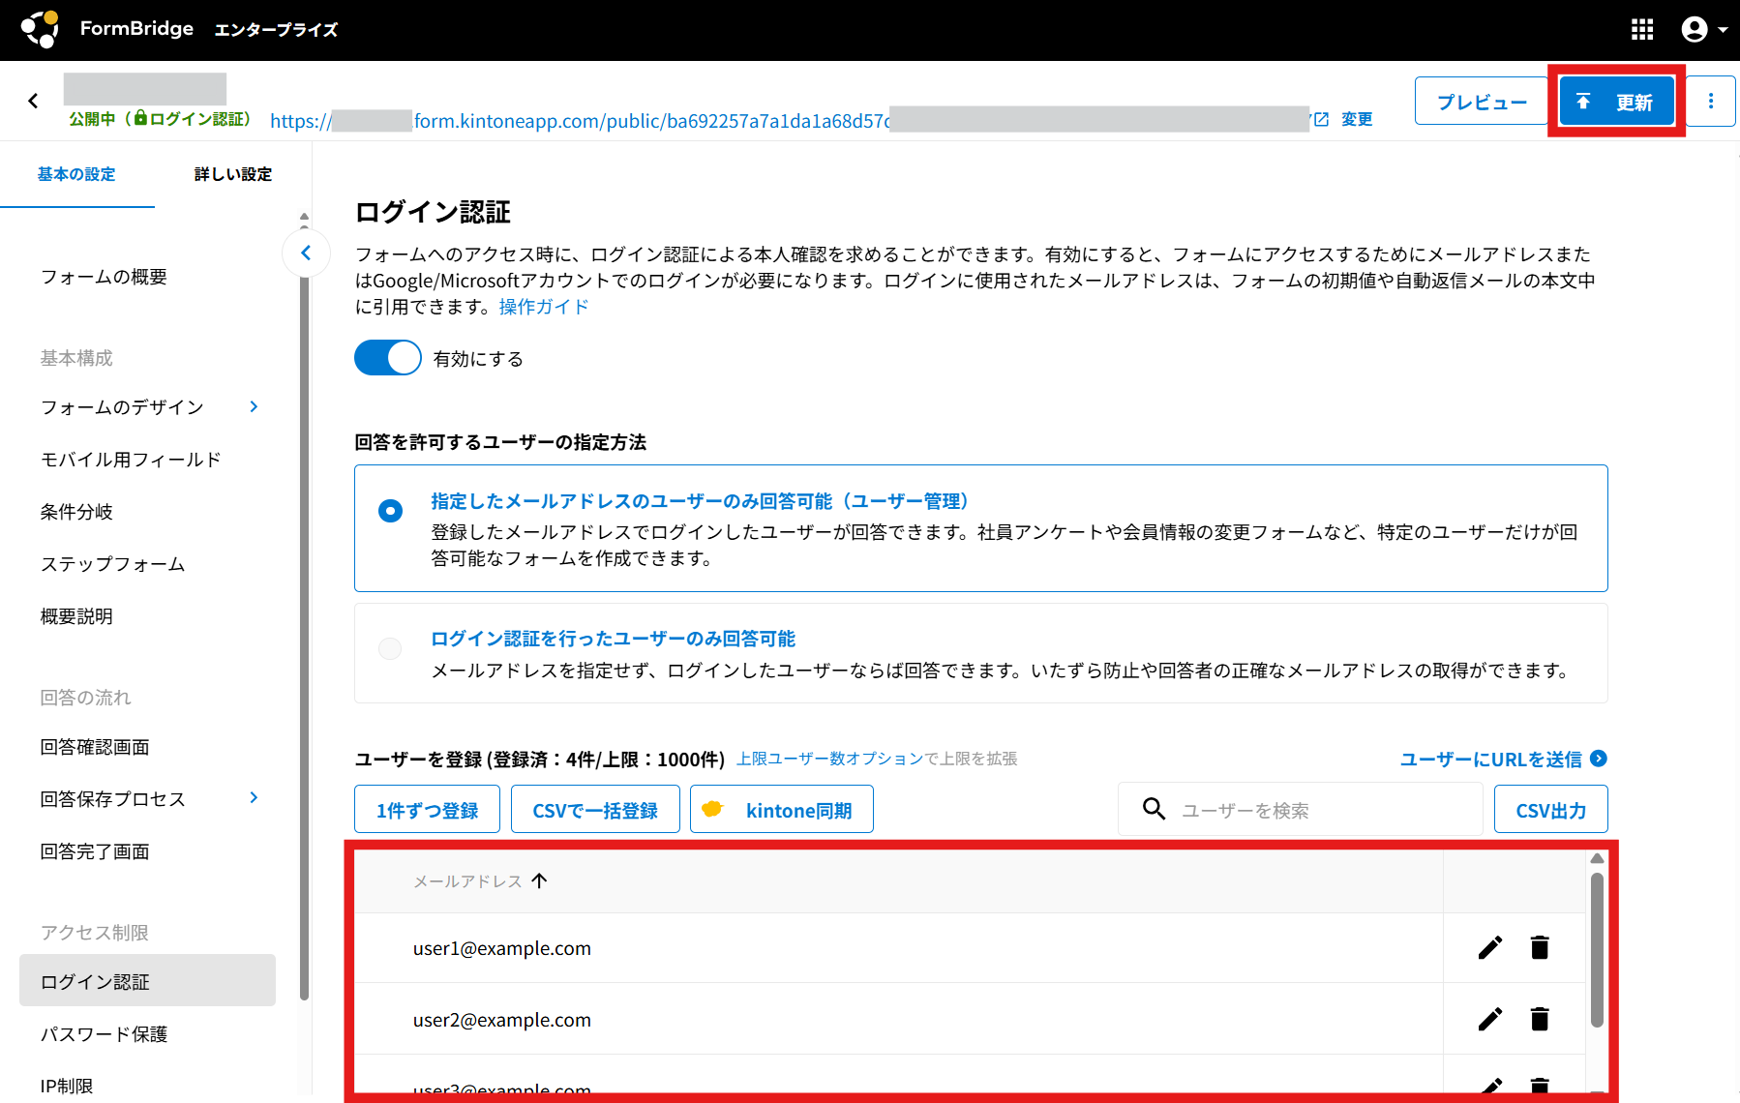Screen dimensions: 1740x1103
Task: Expand the 回答保存プロセス submenu chevron
Action: pos(254,798)
